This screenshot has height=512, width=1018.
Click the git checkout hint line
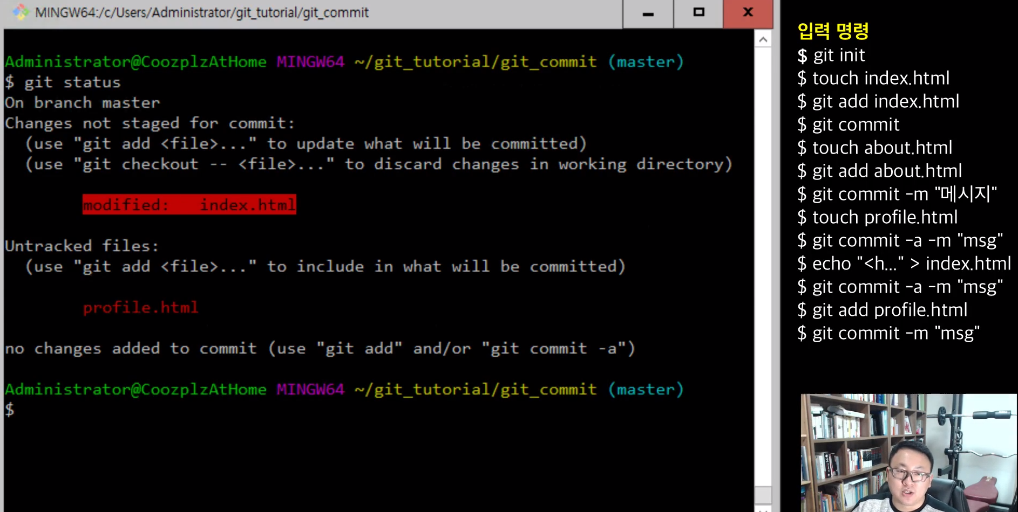click(x=378, y=164)
